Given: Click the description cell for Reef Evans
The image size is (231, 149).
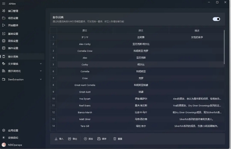Looking at the screenshot, I should pos(197,106).
